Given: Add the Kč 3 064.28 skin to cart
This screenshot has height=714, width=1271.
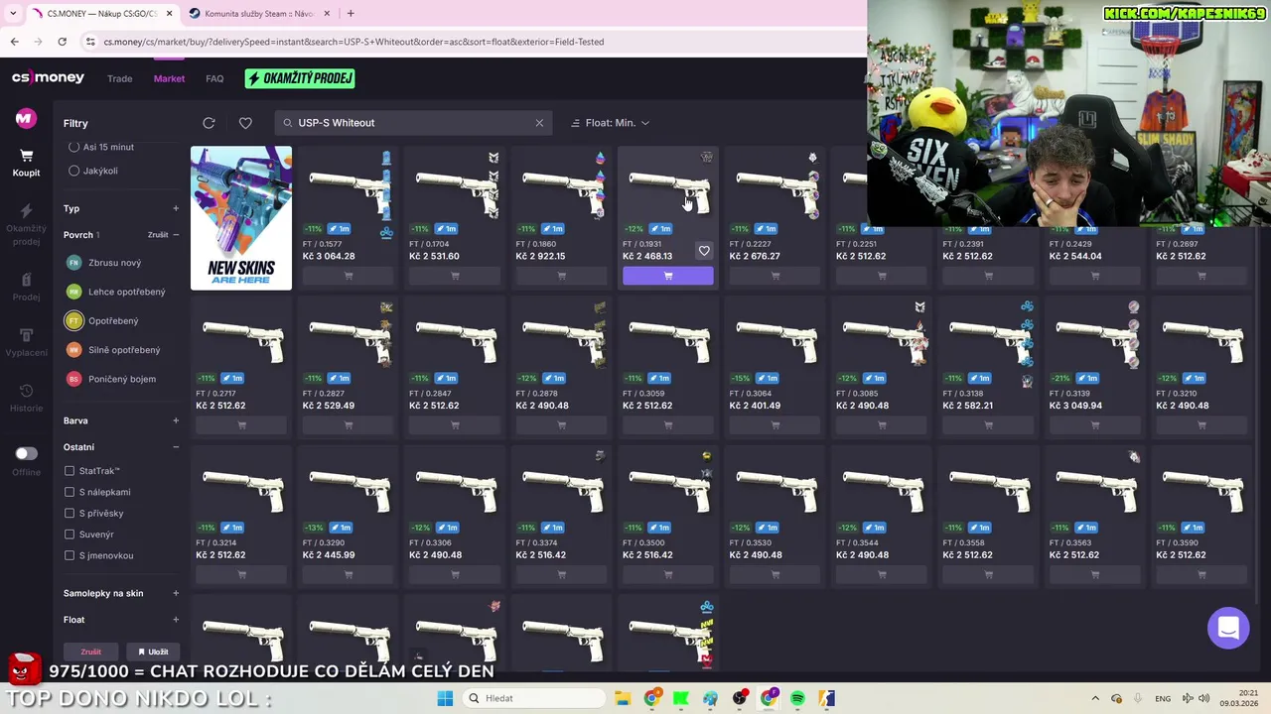Looking at the screenshot, I should click(348, 276).
